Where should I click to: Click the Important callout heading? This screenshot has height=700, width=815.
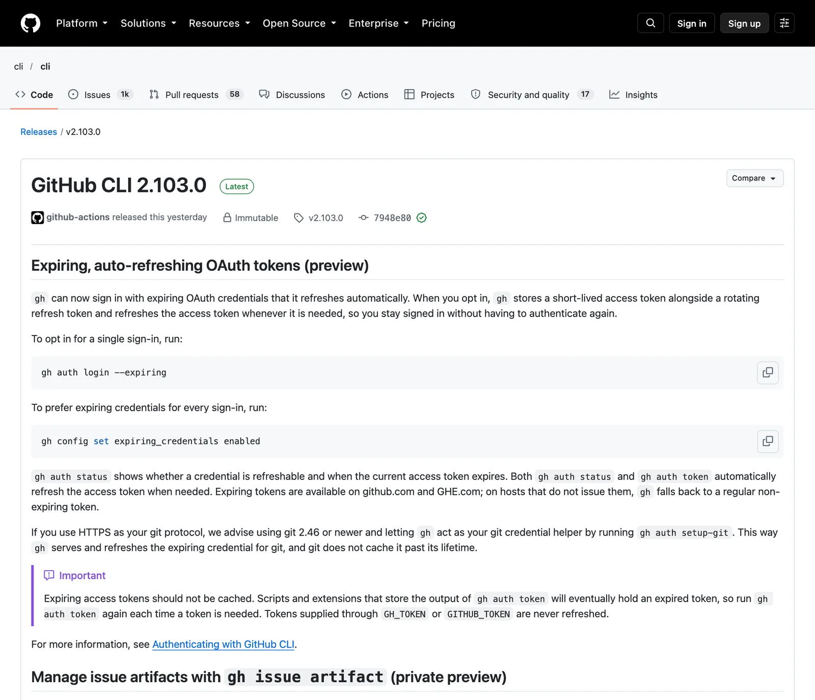(x=82, y=576)
